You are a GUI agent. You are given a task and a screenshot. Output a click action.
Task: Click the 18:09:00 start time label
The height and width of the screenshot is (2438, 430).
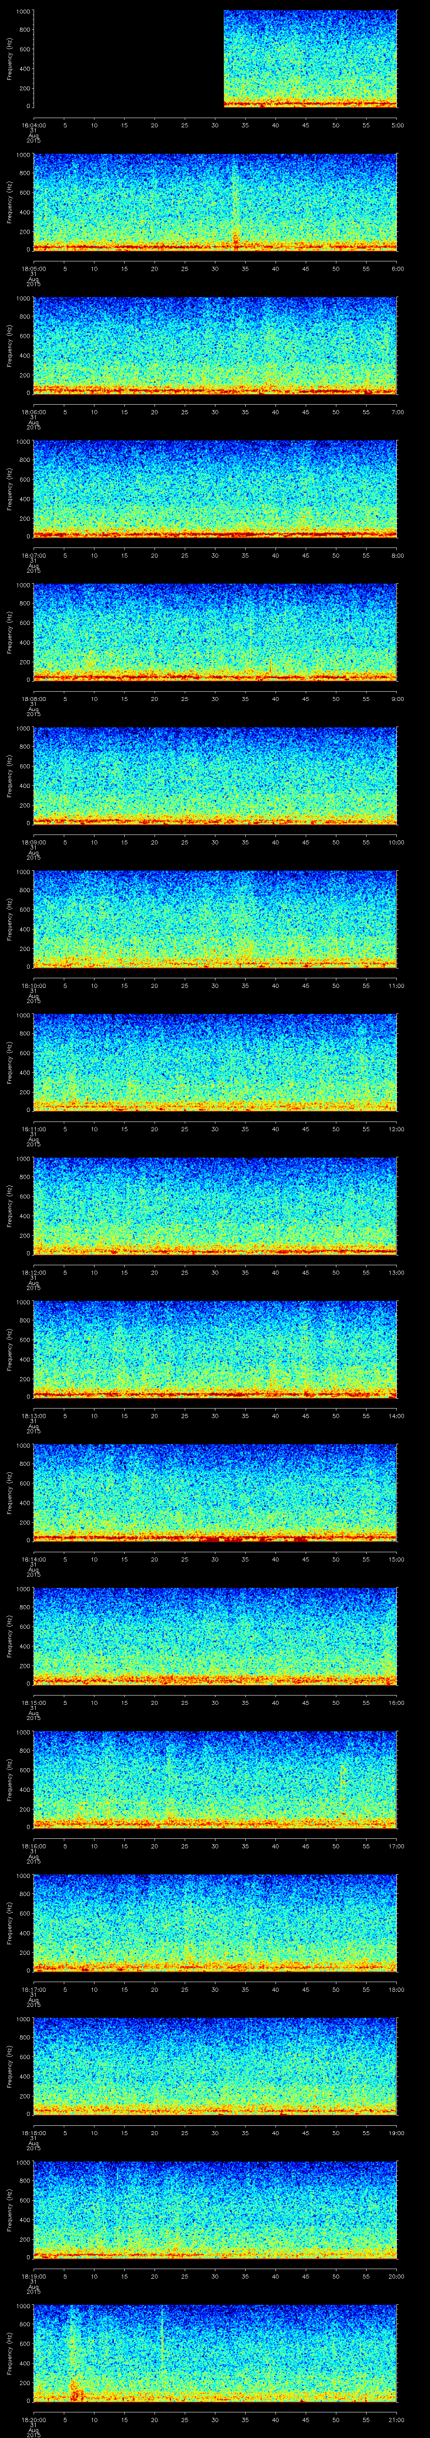(33, 843)
